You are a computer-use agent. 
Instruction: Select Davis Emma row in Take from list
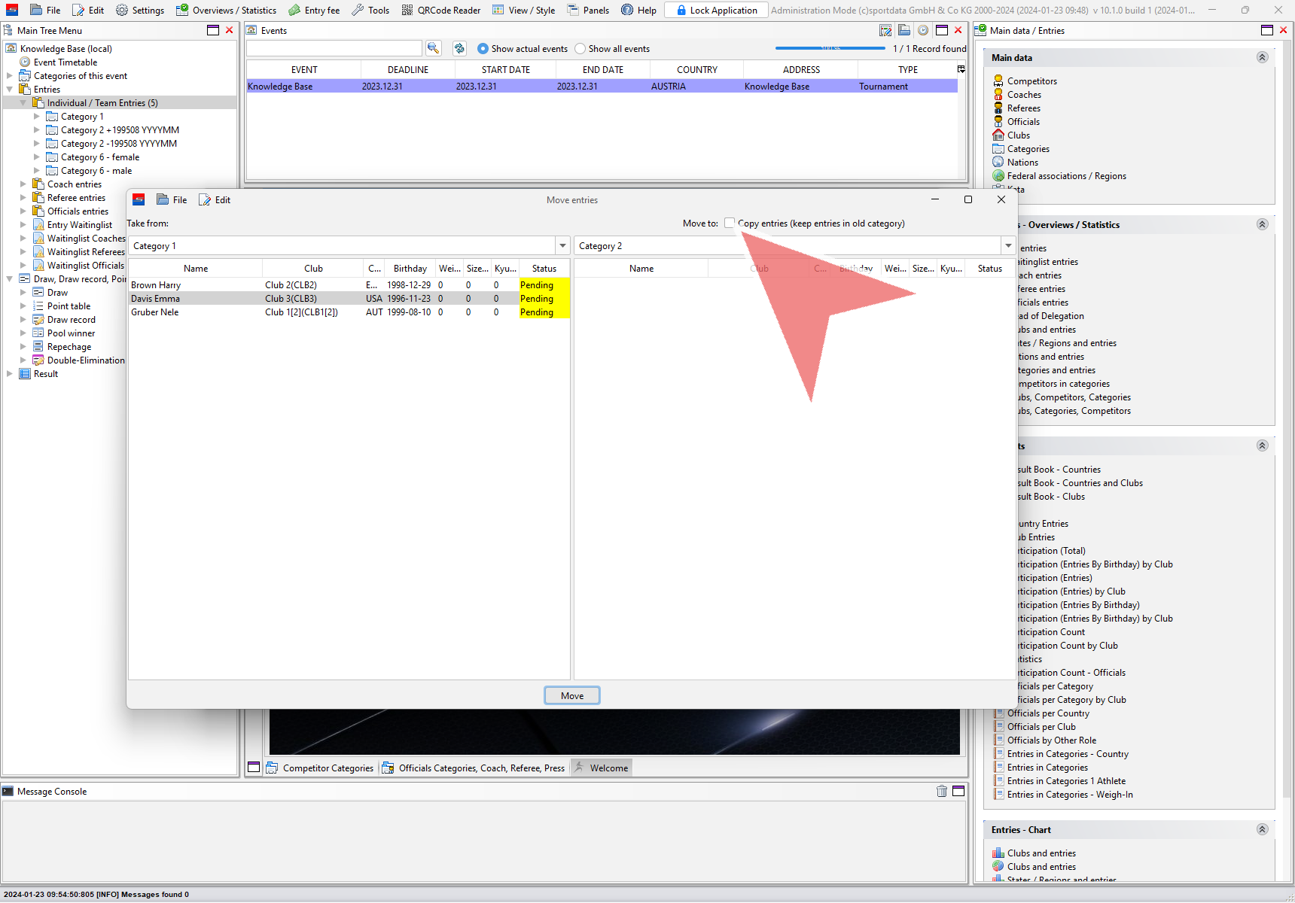click(x=349, y=299)
